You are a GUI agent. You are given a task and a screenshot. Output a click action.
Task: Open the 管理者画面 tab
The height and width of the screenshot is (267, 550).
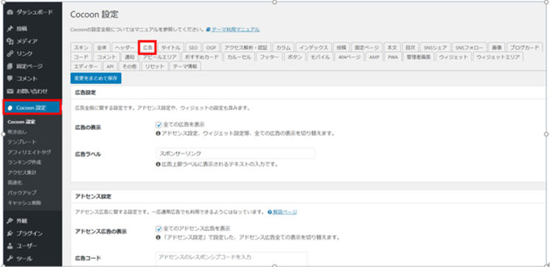[x=419, y=57]
